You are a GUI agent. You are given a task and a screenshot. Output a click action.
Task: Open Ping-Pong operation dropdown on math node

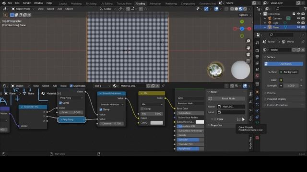[71, 98]
